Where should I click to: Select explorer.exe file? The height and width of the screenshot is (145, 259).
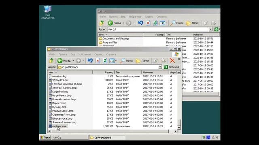pos(59,126)
